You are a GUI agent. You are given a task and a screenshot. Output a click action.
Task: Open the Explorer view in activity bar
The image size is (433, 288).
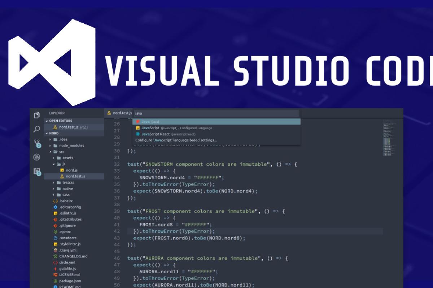[x=37, y=115]
